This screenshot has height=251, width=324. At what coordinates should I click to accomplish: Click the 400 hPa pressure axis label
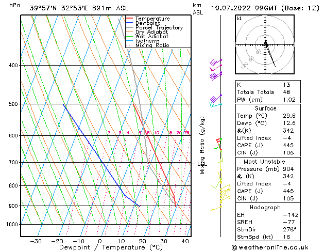tap(13, 65)
